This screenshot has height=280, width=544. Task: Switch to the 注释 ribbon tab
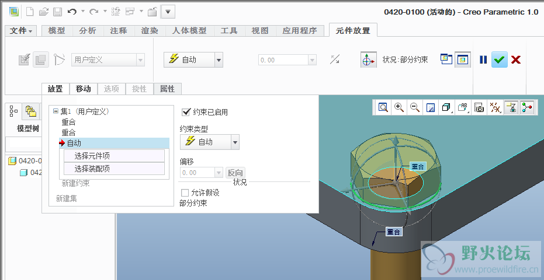[119, 30]
